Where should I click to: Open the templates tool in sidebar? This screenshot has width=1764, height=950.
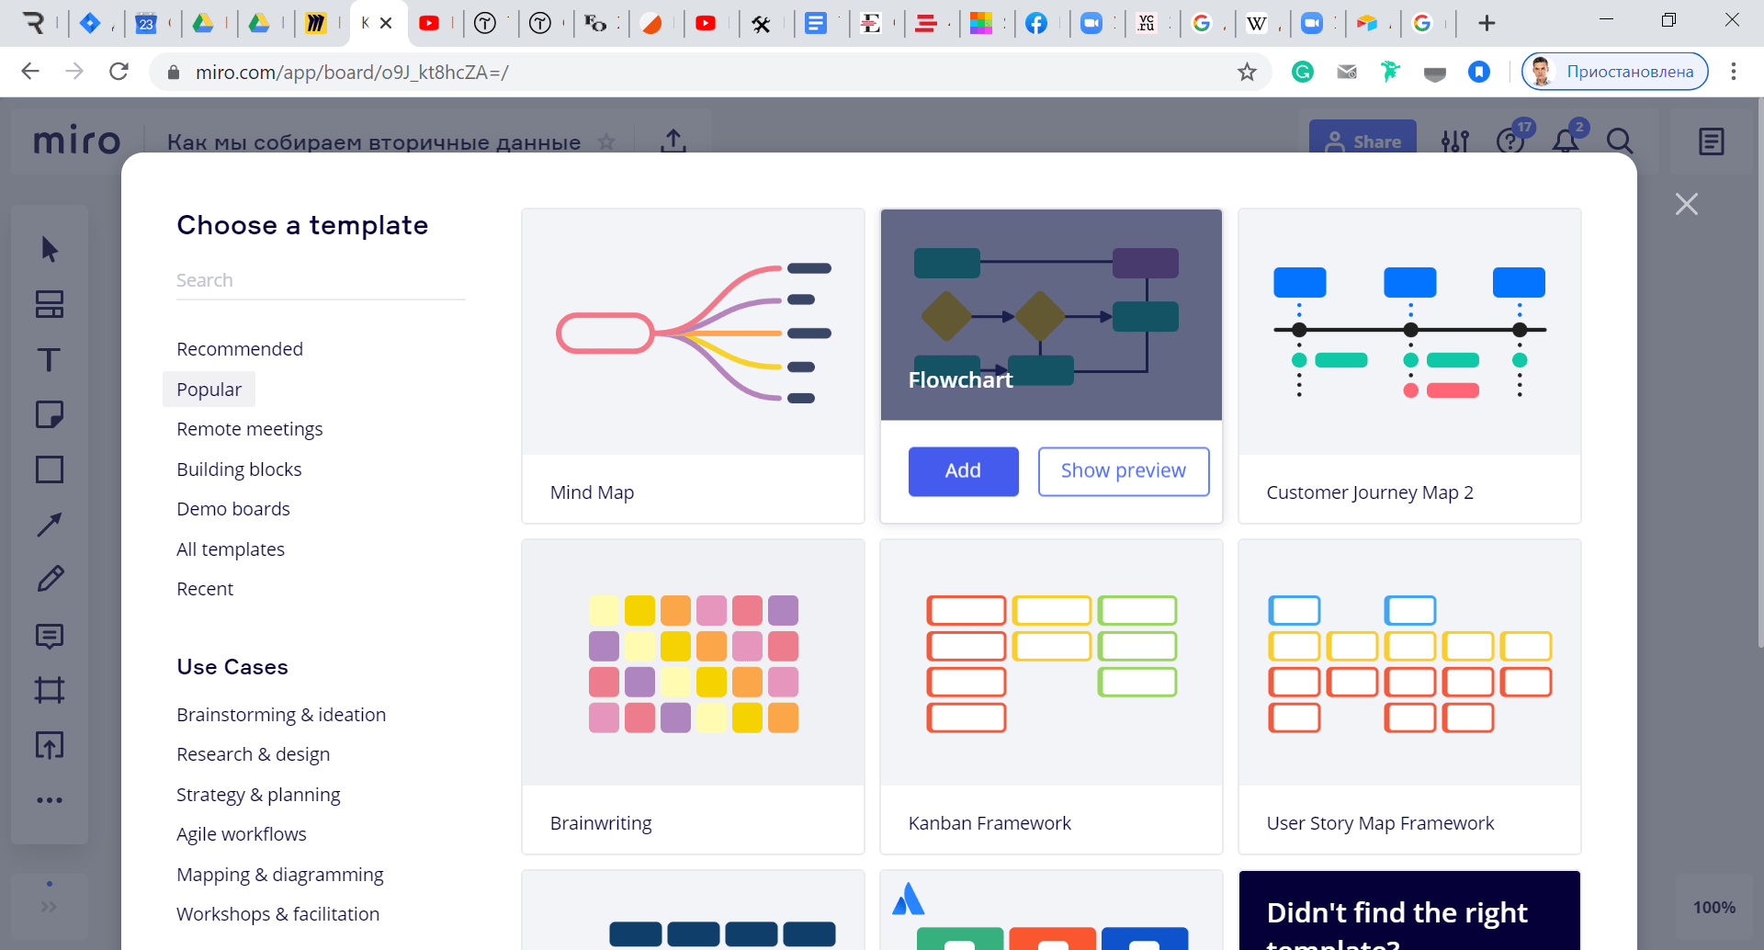click(x=50, y=304)
